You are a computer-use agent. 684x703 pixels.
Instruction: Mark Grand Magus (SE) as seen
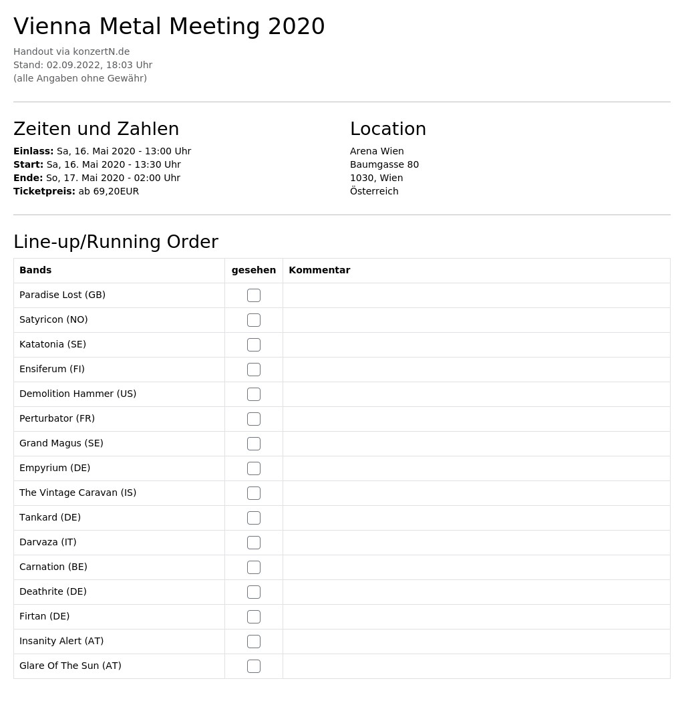[254, 444]
